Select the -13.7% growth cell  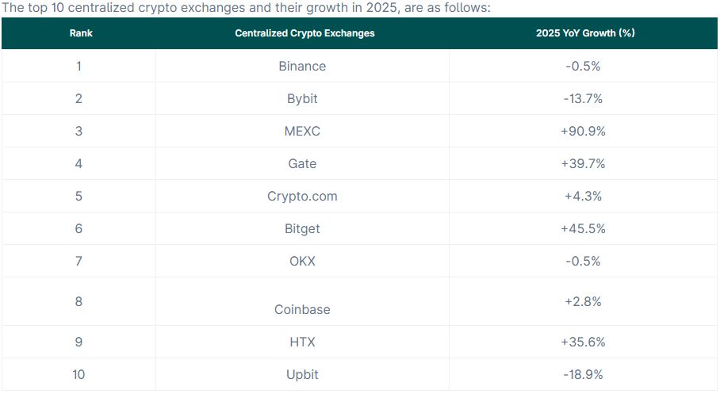point(583,98)
